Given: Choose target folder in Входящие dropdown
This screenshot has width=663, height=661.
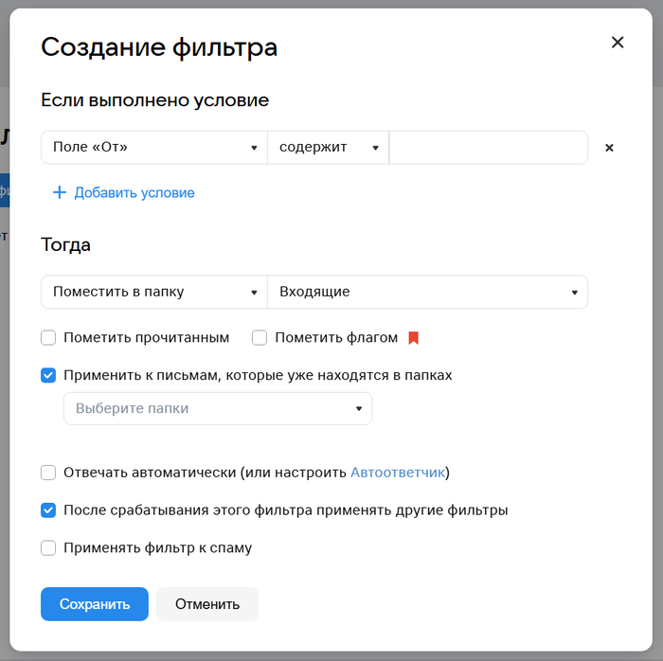Looking at the screenshot, I should click(x=427, y=292).
